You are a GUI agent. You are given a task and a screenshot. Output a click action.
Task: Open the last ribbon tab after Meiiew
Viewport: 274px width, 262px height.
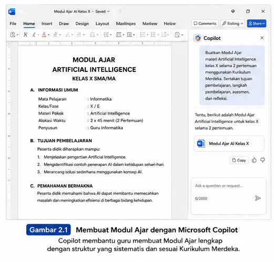pos(170,24)
